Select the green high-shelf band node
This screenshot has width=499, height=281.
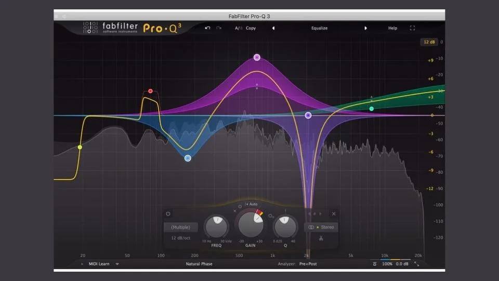[371, 109]
